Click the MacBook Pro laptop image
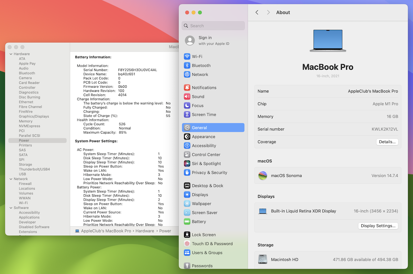Image resolution: width=413 pixels, height=274 pixels. [x=328, y=41]
